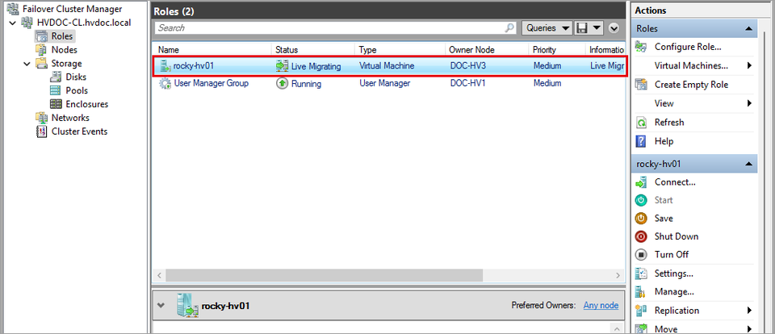The image size is (775, 334).
Task: Click the Manage... action text
Action: (x=674, y=292)
